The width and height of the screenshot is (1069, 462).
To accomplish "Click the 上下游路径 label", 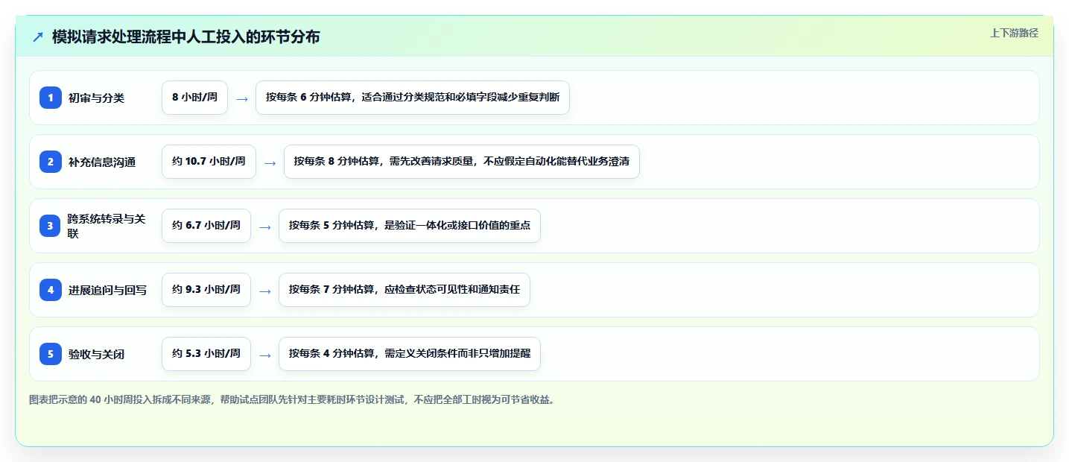I will point(1014,33).
